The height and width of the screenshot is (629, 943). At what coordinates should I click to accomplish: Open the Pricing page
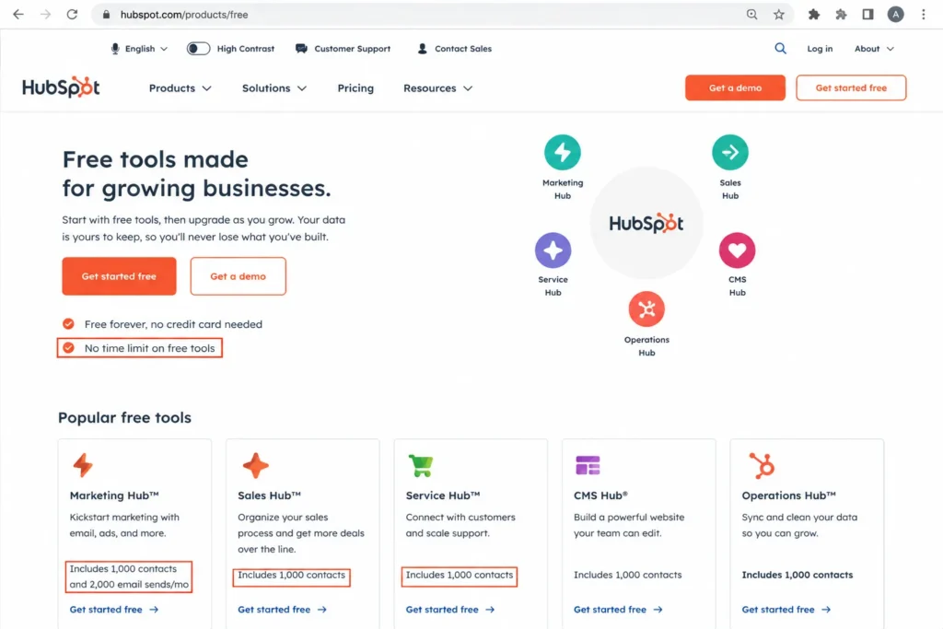(355, 88)
